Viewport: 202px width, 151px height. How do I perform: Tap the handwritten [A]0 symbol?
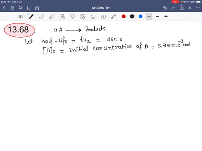click(49, 50)
